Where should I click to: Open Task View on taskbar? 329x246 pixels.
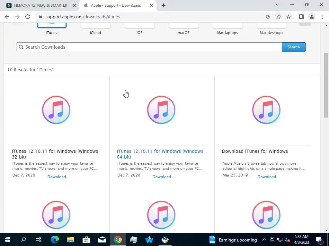coord(39,240)
